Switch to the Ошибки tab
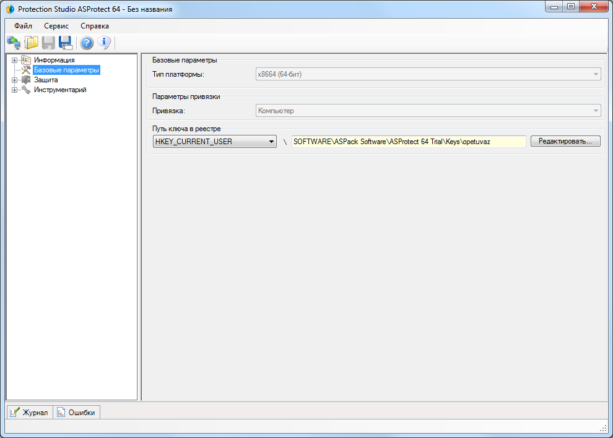Viewport: 613px width, 438px height. [77, 412]
